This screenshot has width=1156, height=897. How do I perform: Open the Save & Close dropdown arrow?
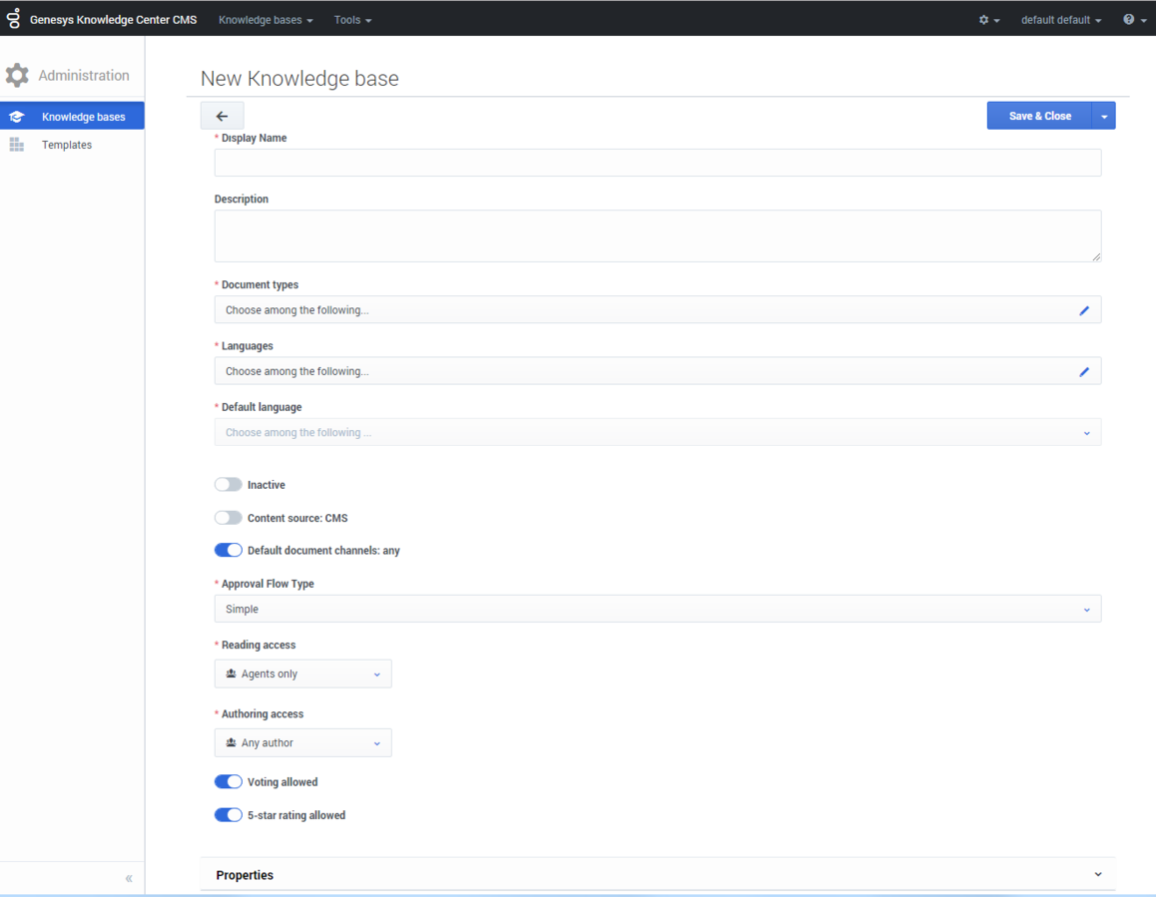pyautogui.click(x=1104, y=116)
